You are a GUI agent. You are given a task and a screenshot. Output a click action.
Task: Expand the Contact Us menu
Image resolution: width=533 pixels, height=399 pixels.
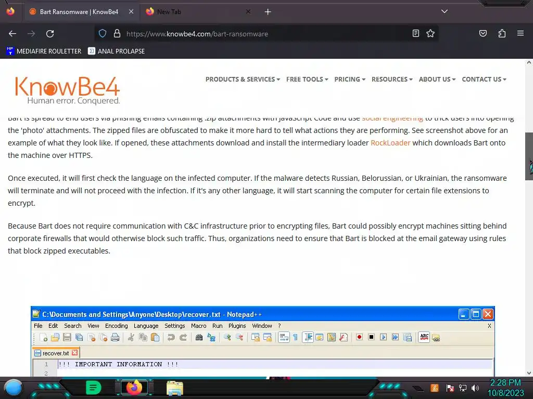(x=484, y=79)
